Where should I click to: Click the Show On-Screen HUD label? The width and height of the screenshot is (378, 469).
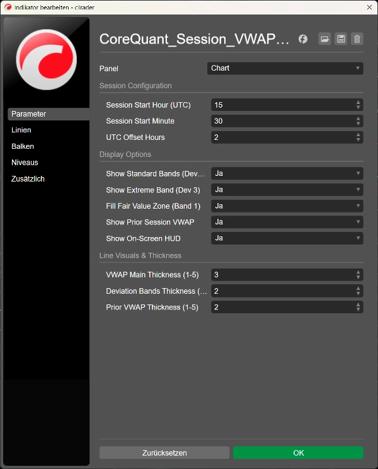143,238
